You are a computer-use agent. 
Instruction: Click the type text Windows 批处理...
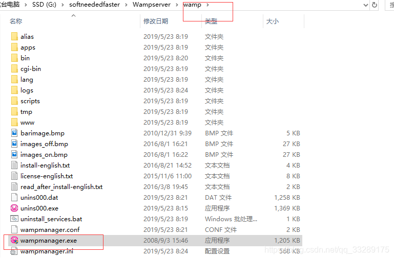231,219
